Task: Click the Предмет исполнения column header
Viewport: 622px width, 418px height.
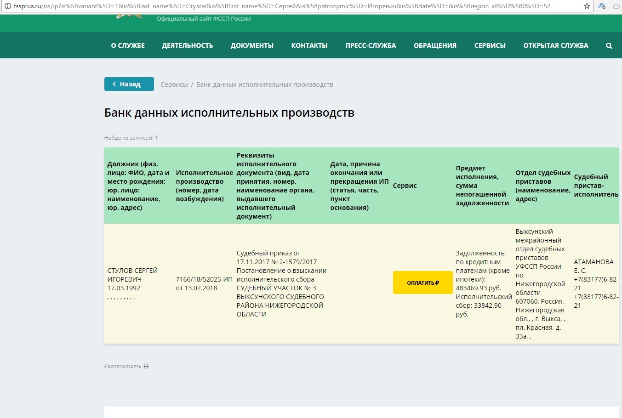Action: 482,186
